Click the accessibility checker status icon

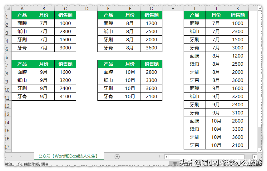coord(20,164)
